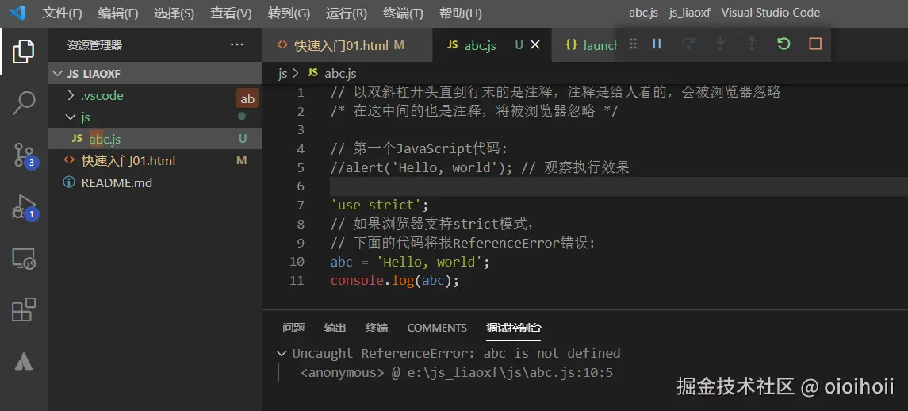Screen dimensions: 908x411
Task: Click the README.md info icon
Action: point(69,182)
